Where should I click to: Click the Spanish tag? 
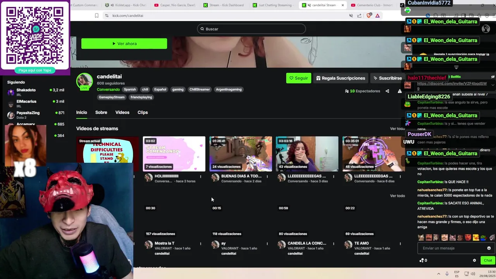click(x=130, y=90)
